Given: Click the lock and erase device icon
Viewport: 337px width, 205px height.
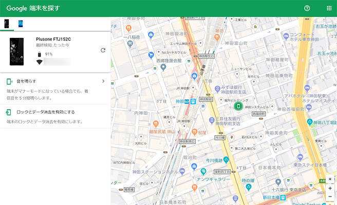Looking at the screenshot, I should pos(8,112).
